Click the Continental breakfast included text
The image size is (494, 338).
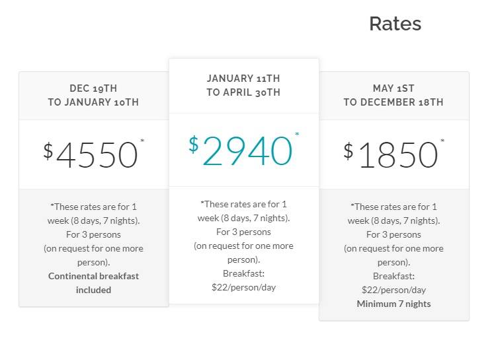pos(93,283)
